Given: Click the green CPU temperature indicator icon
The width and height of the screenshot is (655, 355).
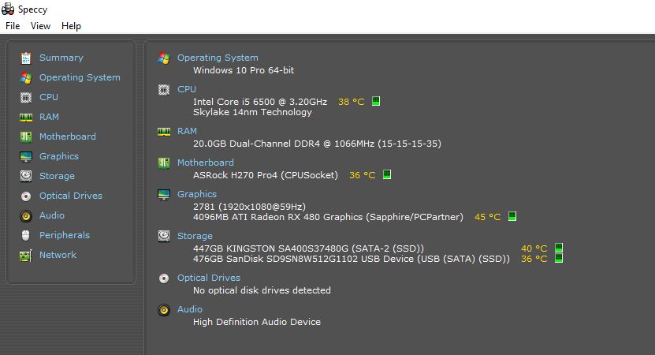Looking at the screenshot, I should (376, 101).
